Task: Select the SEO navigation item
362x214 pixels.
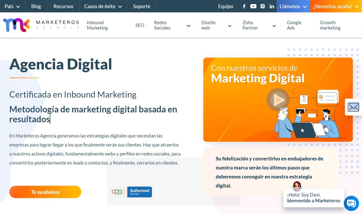Action: (140, 25)
